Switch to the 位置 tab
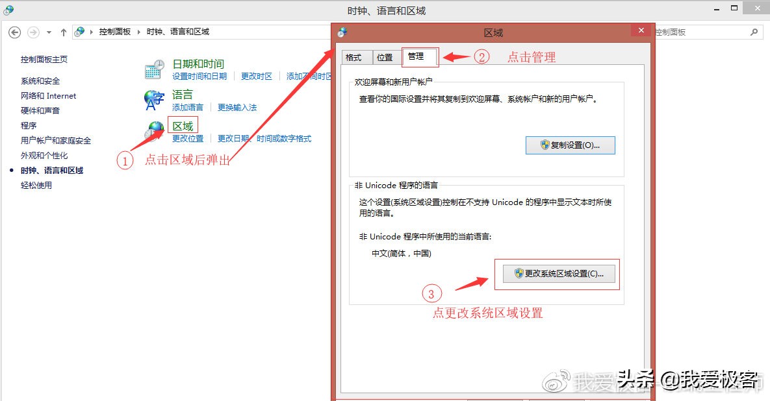This screenshot has width=770, height=401. click(x=385, y=57)
